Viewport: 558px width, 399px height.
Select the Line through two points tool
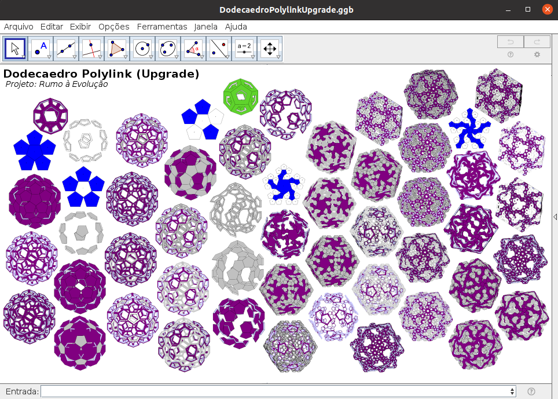(66, 49)
